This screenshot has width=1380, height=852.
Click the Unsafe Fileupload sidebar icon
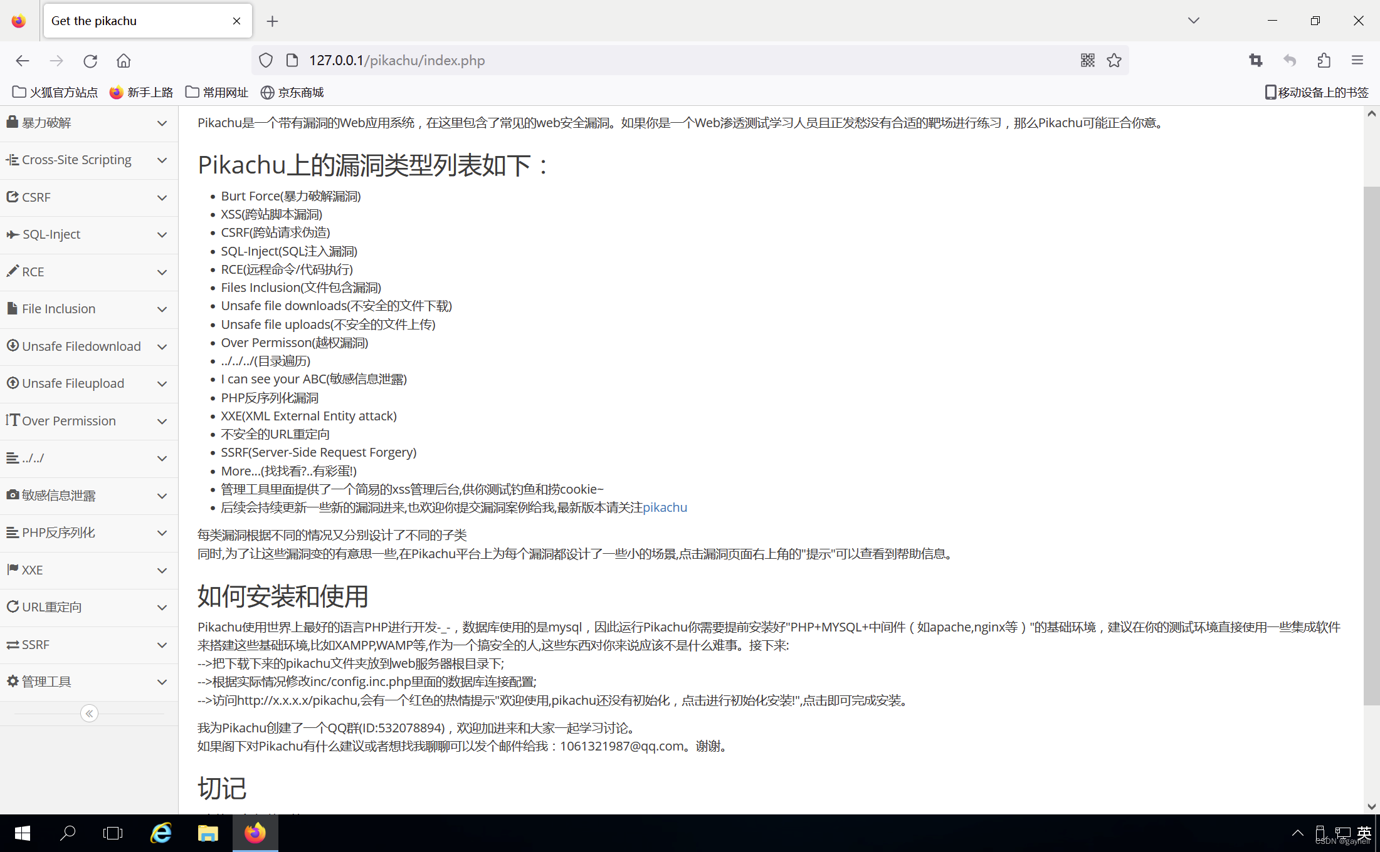[13, 383]
